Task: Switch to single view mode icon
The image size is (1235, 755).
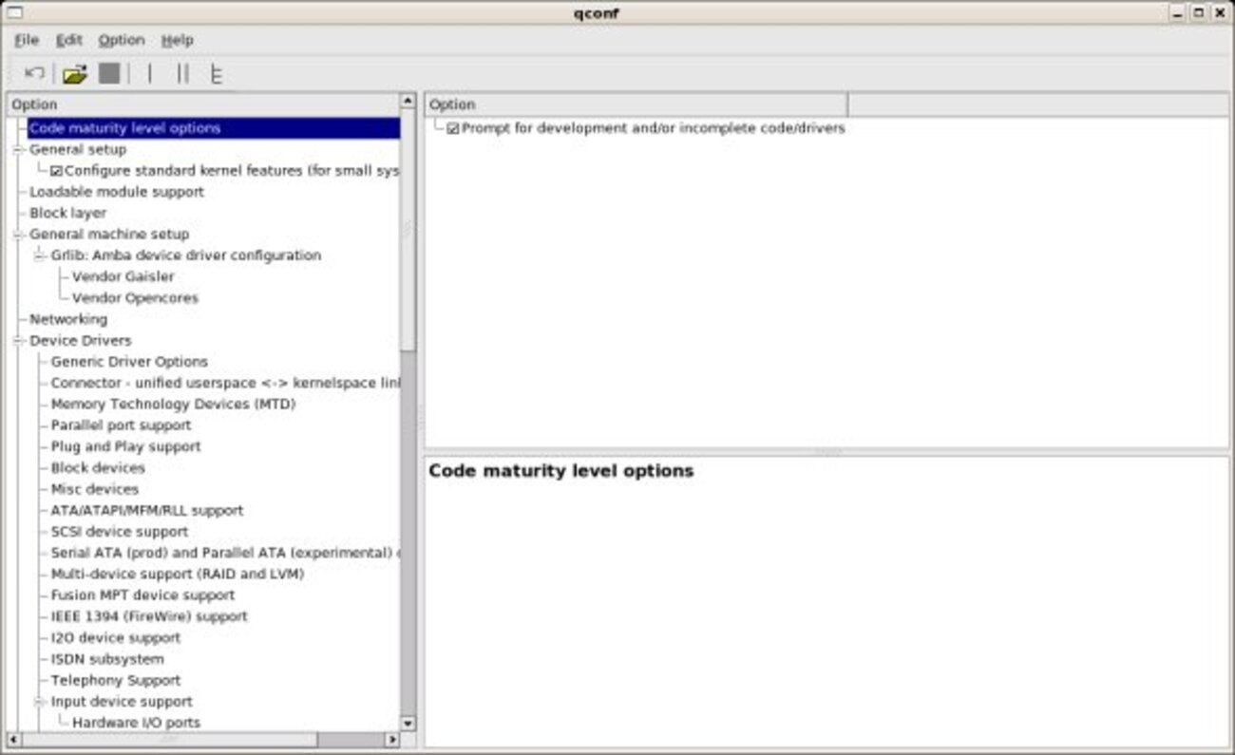Action: click(148, 72)
